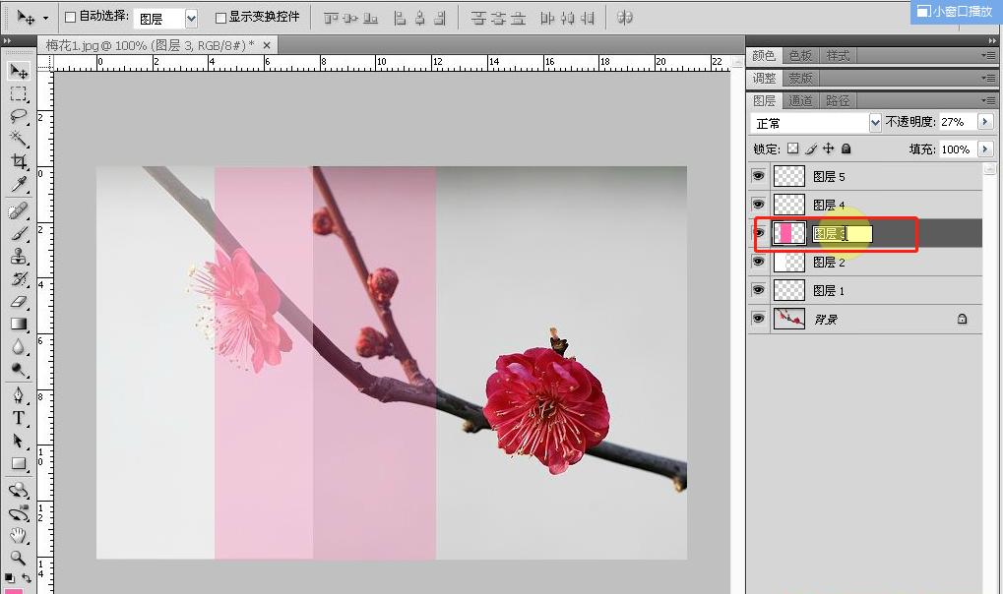Image resolution: width=1003 pixels, height=594 pixels.
Task: Hide 图层 5 using its eye icon
Action: coord(758,176)
